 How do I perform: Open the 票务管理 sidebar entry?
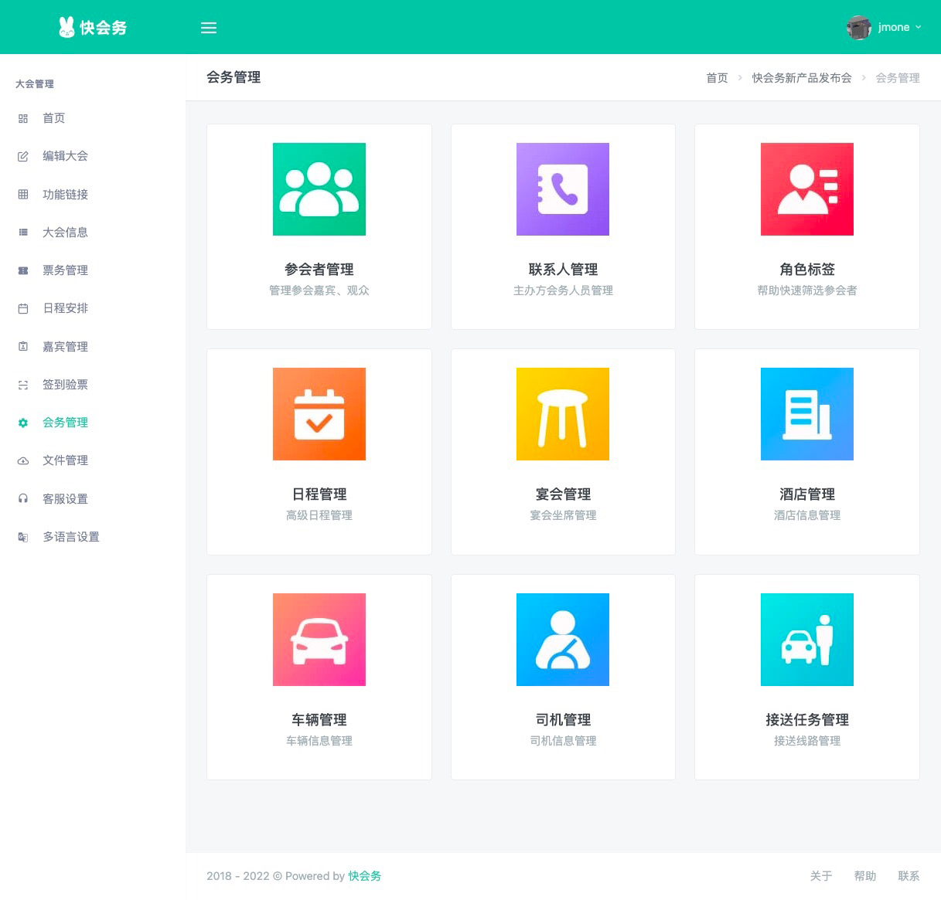(x=65, y=270)
